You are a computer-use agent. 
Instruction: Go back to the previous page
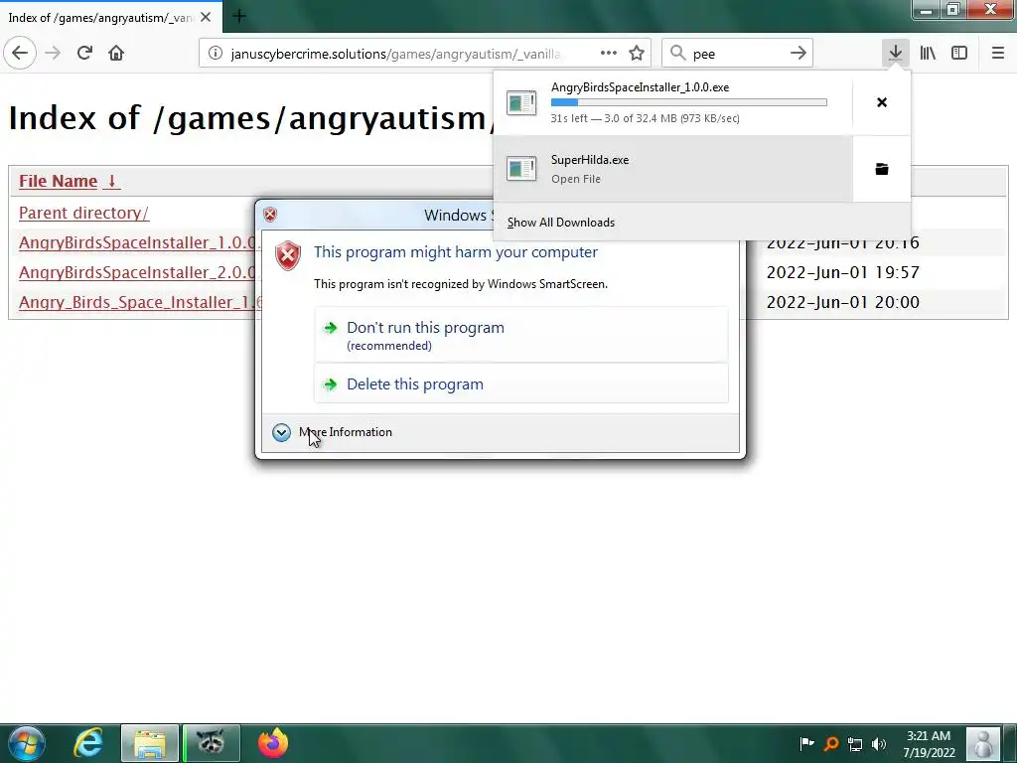point(20,53)
